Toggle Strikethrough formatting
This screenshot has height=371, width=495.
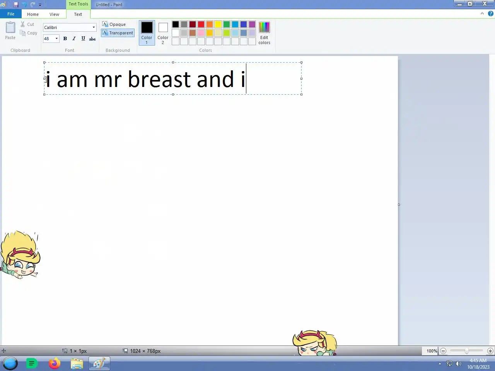click(92, 39)
